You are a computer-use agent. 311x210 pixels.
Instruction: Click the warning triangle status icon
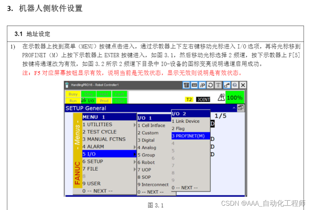pyautogui.click(x=221, y=97)
